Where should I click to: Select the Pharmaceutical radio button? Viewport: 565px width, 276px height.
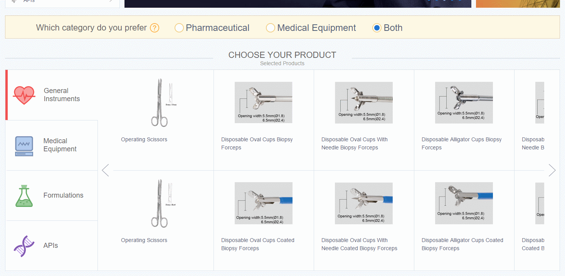coord(179,28)
